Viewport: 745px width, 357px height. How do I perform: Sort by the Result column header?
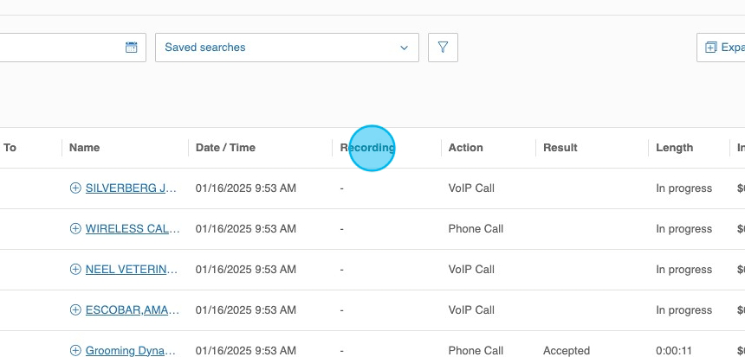click(560, 148)
